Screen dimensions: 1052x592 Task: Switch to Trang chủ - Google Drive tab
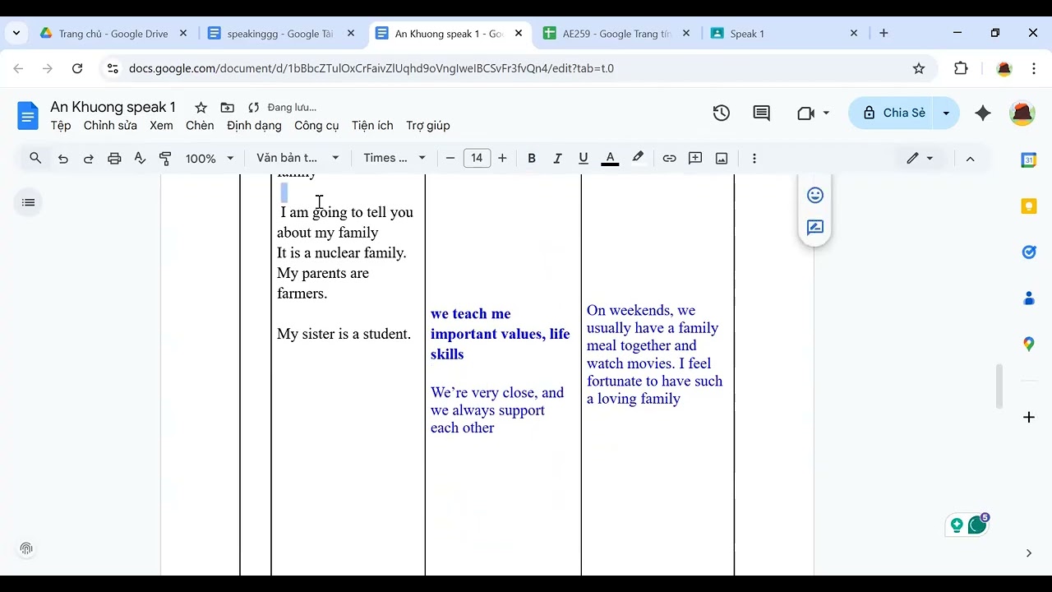(113, 34)
